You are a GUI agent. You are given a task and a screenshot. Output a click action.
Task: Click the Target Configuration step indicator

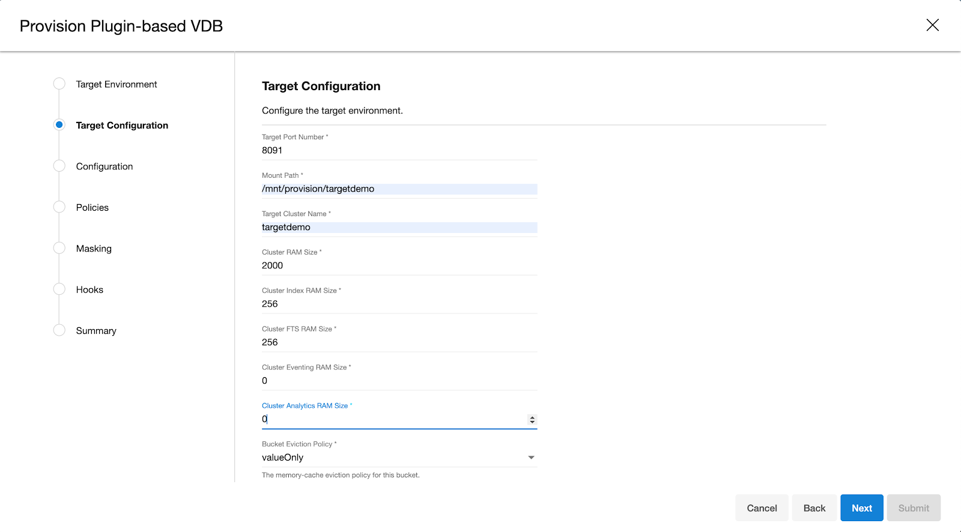coord(59,125)
